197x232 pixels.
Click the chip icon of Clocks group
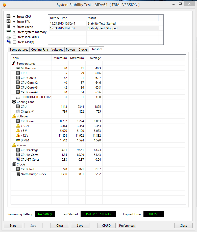(x=14, y=164)
